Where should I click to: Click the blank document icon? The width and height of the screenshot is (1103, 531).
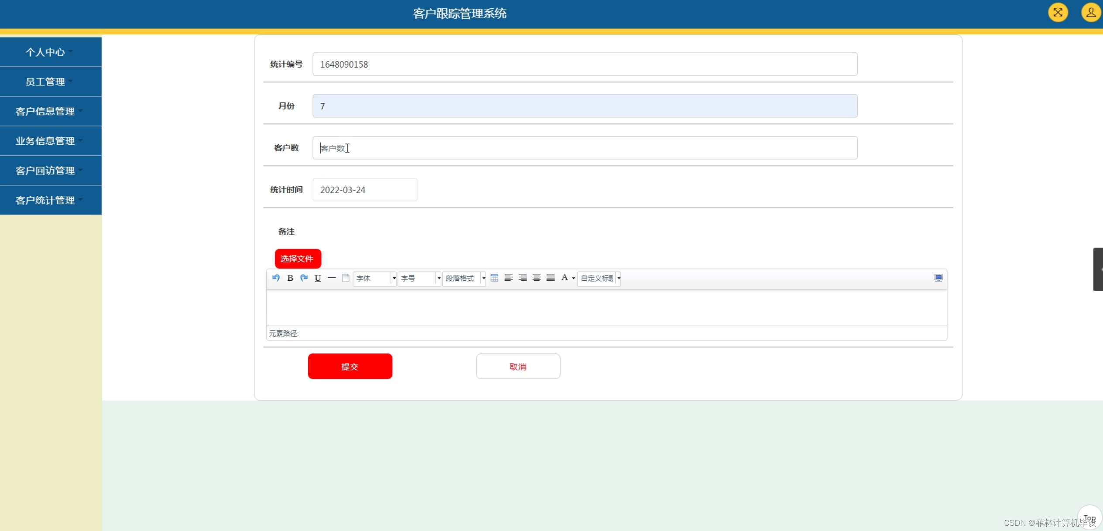pos(346,278)
